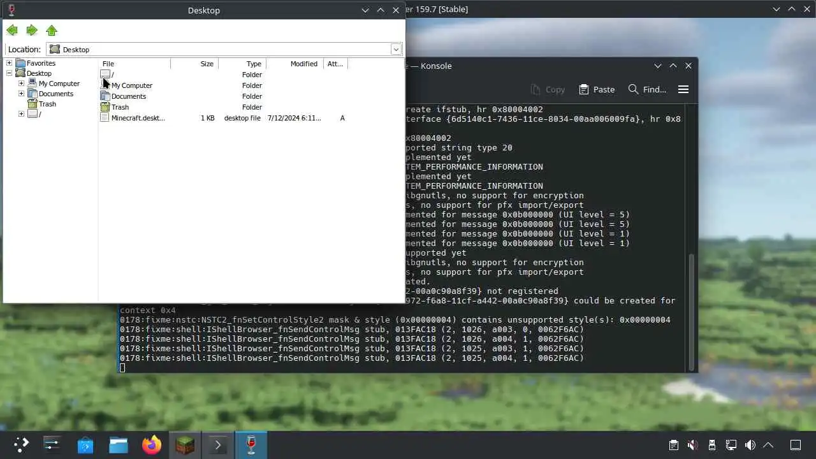The height and width of the screenshot is (459, 816).
Task: Select Desktop in the folder tree
Action: [x=39, y=73]
